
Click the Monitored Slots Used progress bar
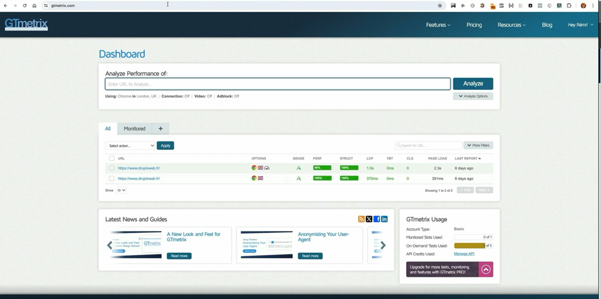click(473, 237)
